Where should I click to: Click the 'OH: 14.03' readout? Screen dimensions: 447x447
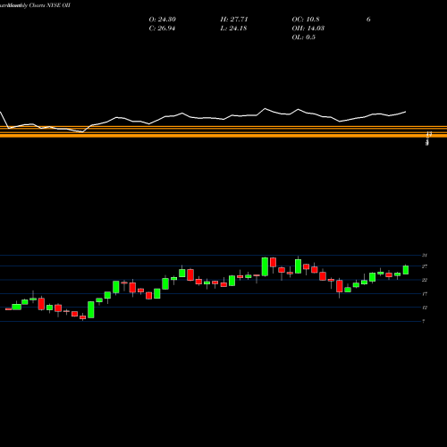click(x=308, y=29)
